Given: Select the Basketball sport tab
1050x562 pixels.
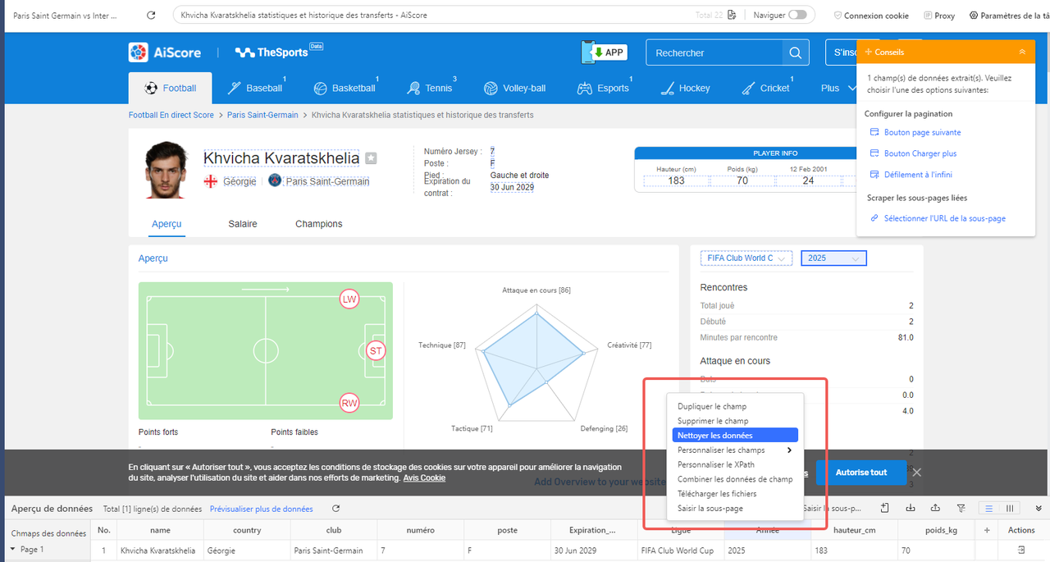Looking at the screenshot, I should tap(345, 88).
